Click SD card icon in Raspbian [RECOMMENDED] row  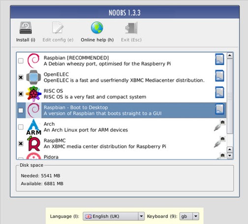click(219, 59)
